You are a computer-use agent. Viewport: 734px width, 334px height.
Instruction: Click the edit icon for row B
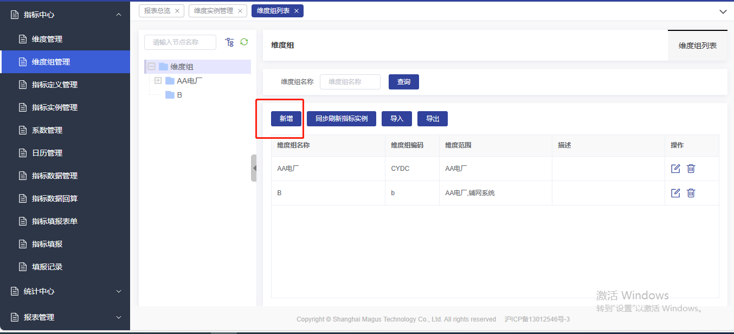[675, 193]
